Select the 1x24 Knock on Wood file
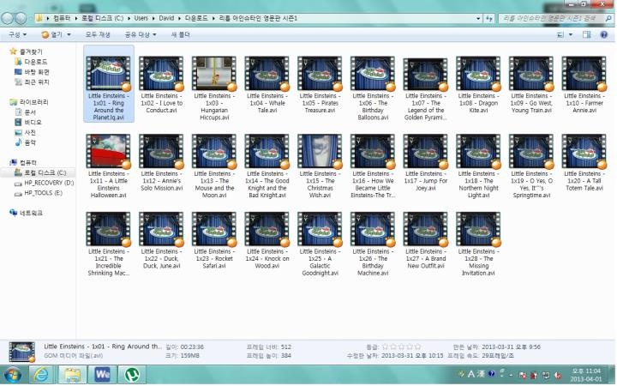 267,240
